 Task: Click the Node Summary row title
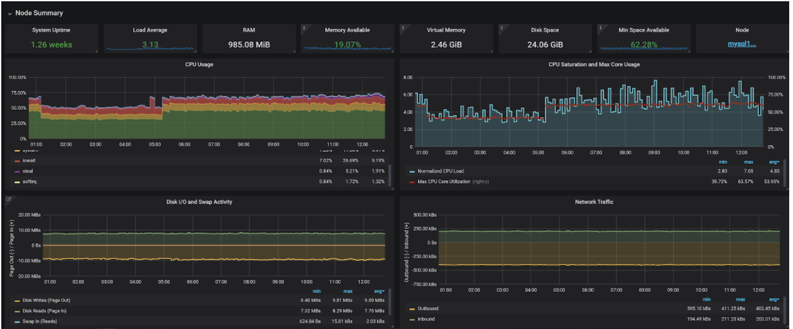(x=39, y=13)
